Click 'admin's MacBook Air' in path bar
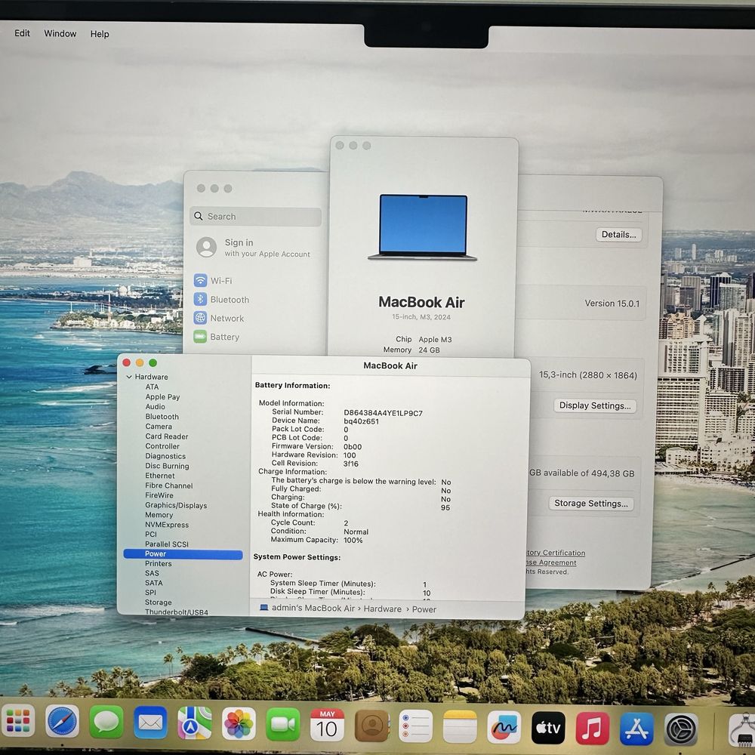 click(313, 608)
